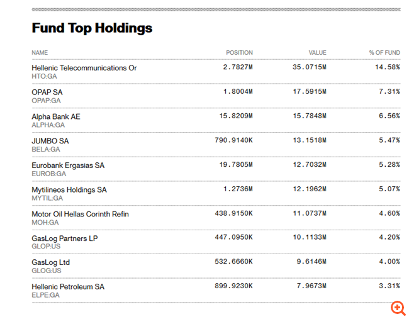Click the GasLog Ltd holding name

tap(51, 262)
